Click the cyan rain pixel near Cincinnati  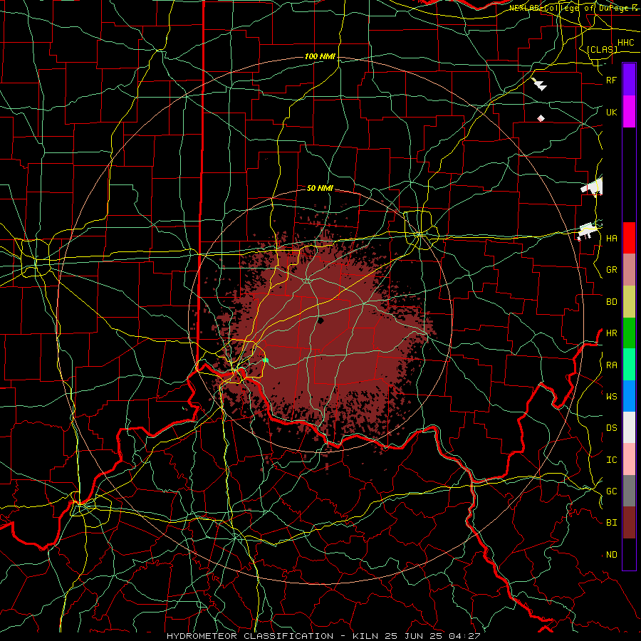266,360
